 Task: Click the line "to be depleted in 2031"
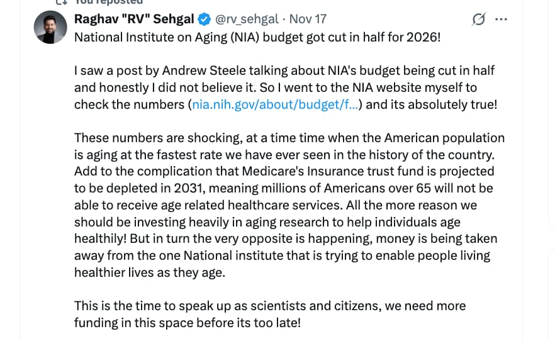pyautogui.click(x=283, y=189)
